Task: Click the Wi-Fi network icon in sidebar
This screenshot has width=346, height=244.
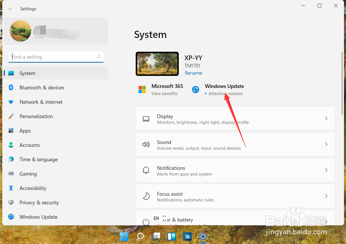Action: pyautogui.click(x=11, y=102)
